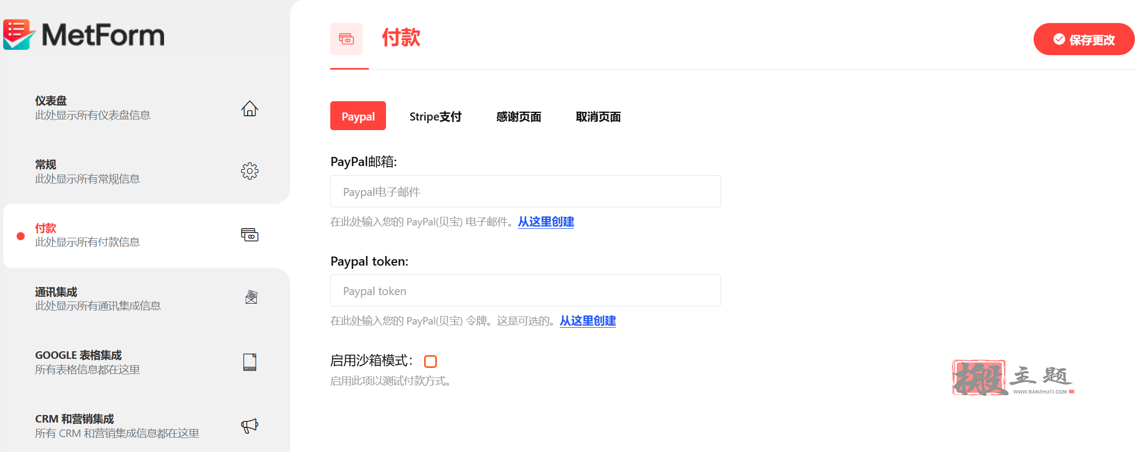Open the CRM 和营销集成 sidebar item
This screenshot has width=1136, height=452.
(x=146, y=426)
